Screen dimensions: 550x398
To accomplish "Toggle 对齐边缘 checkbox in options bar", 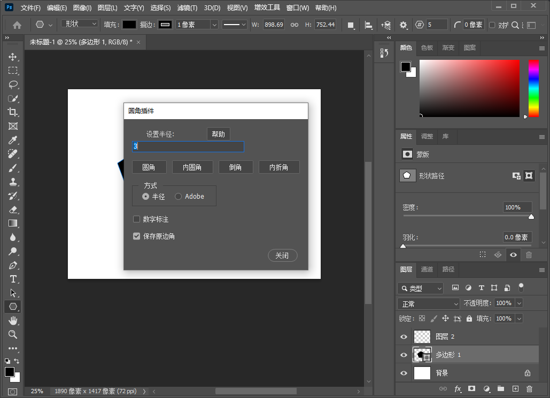I will point(492,25).
